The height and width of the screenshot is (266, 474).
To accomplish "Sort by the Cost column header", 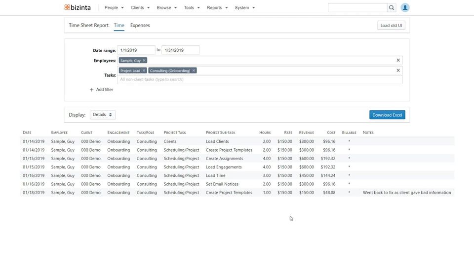I will point(331,133).
